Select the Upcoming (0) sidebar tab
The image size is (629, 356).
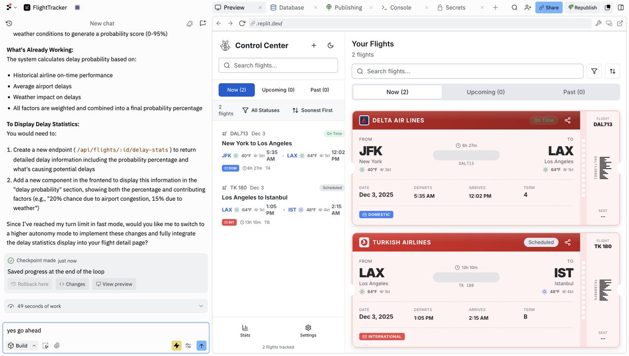tap(278, 90)
